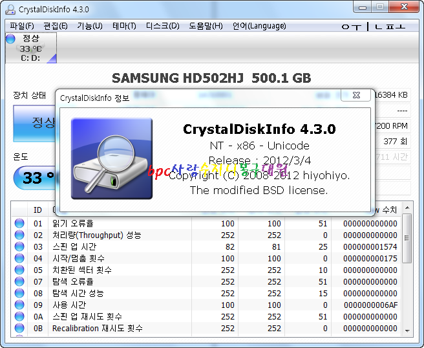
Task: Click status orb for attribute 01 읽기 오류율
Action: tap(19, 224)
